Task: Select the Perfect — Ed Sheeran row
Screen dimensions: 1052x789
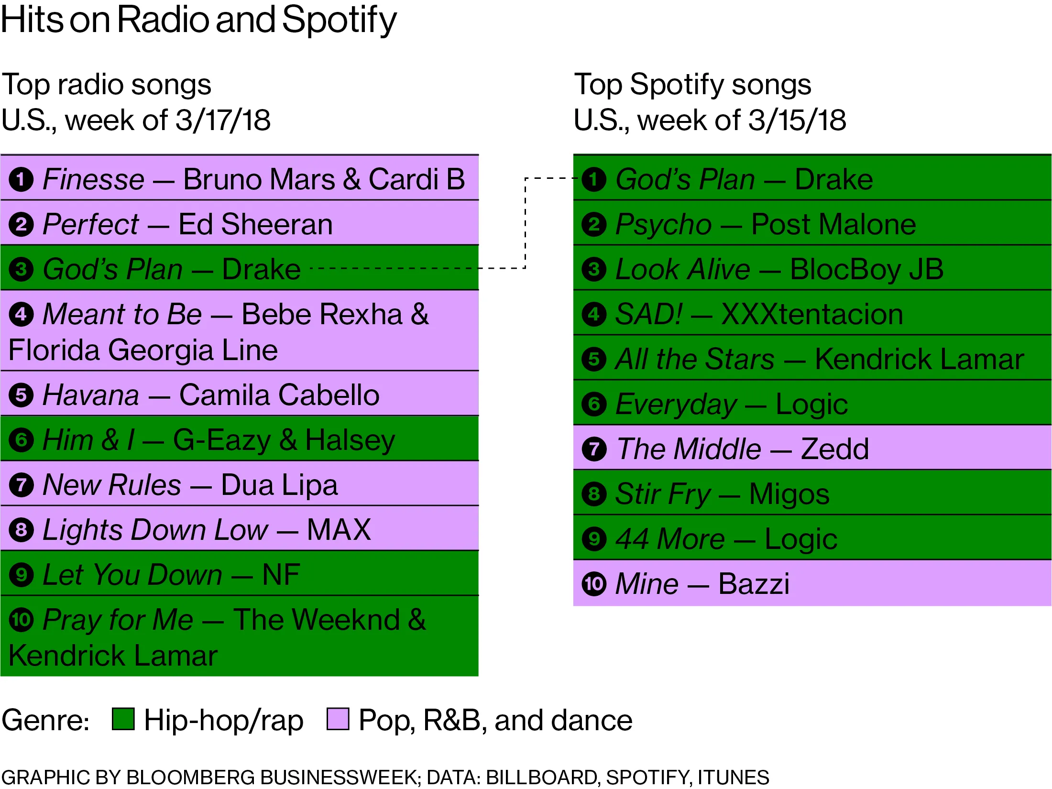Action: point(239,224)
